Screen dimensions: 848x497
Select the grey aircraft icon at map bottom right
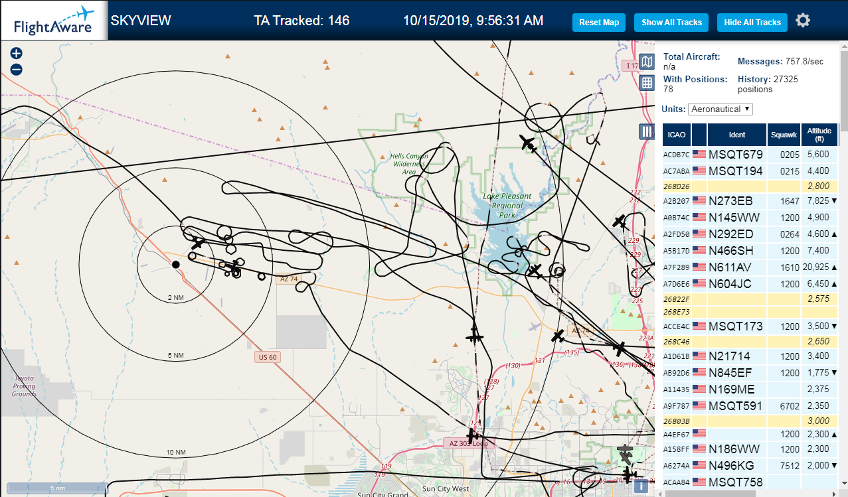point(626,455)
